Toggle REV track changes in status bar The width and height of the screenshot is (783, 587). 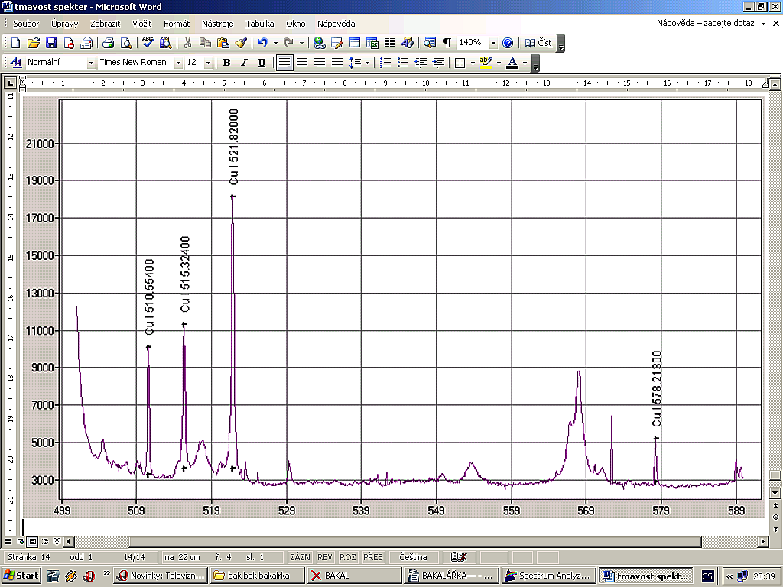[x=324, y=557]
